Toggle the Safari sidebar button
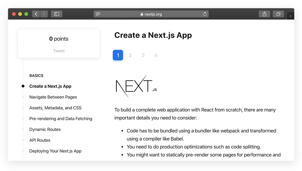 57,14
